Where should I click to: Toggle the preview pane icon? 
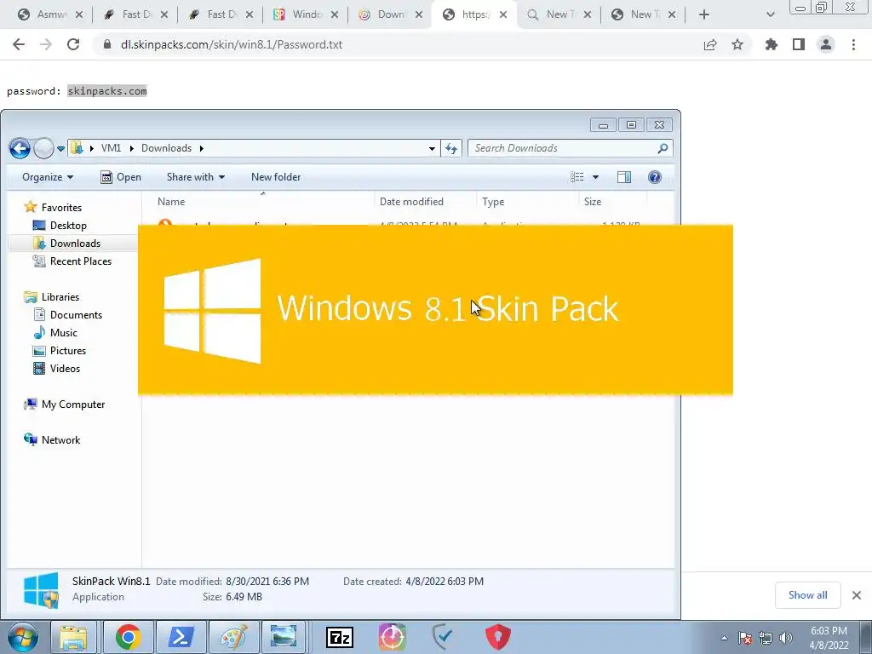pyautogui.click(x=624, y=177)
